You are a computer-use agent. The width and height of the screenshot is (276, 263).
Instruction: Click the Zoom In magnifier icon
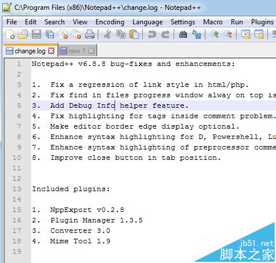[214, 34]
